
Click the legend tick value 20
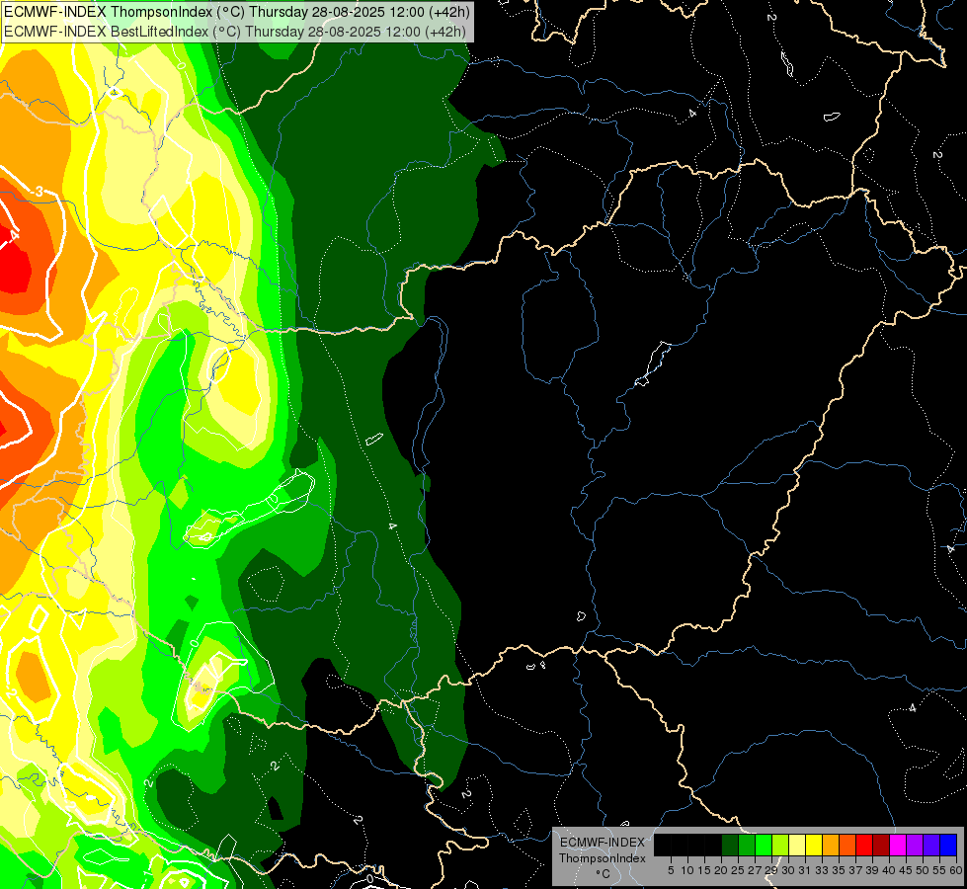tap(721, 870)
